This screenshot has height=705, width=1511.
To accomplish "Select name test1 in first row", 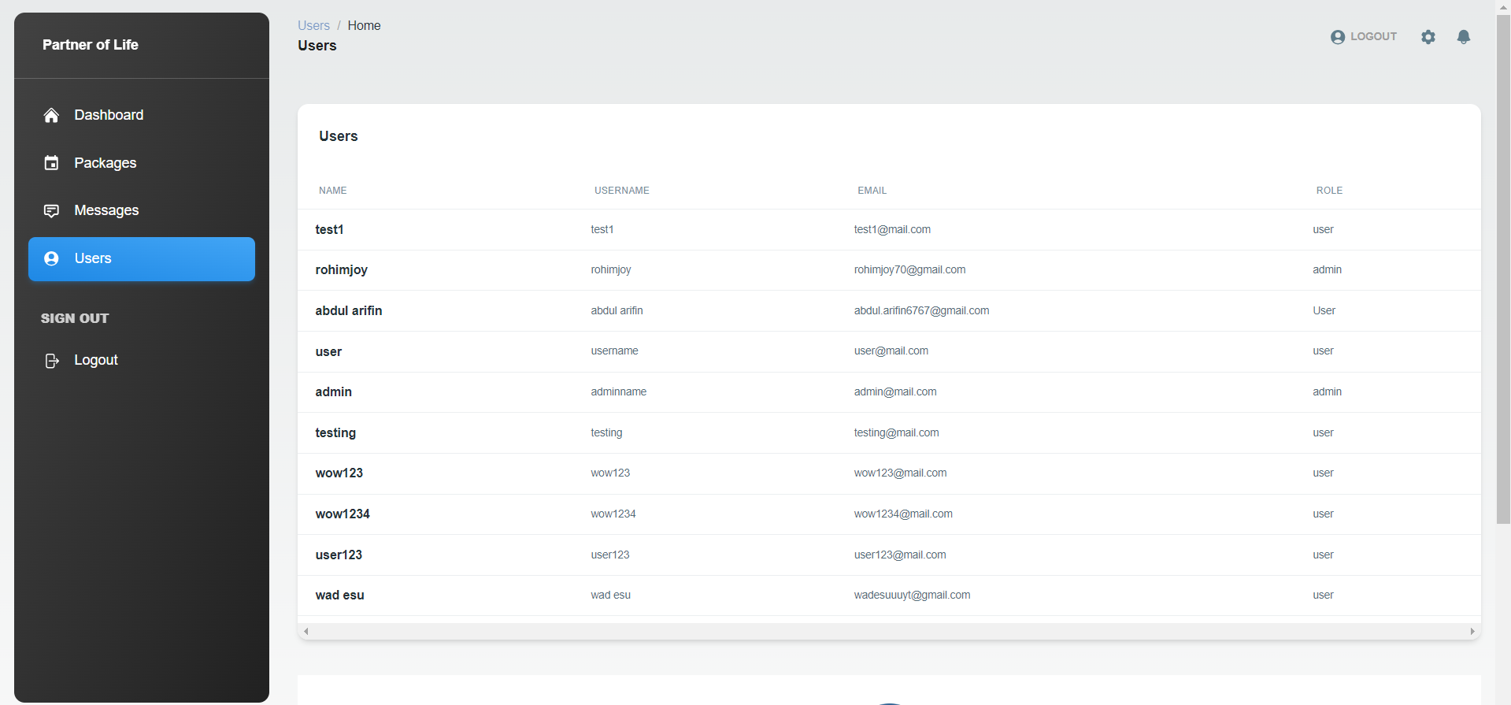I will (x=329, y=229).
